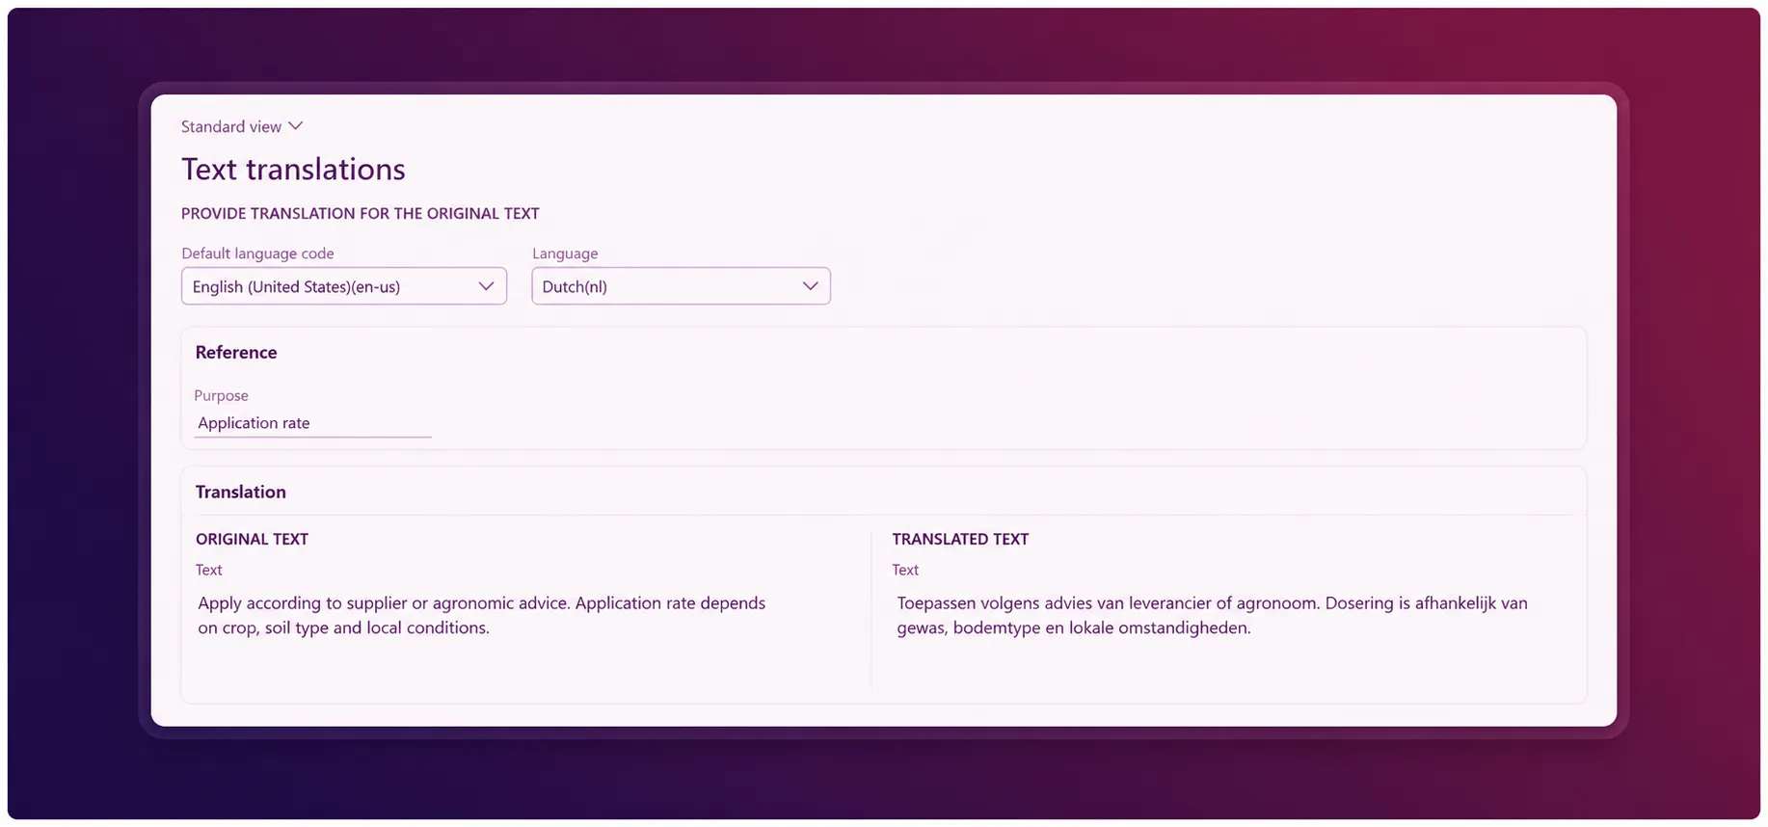Viewport: 1768px width, 827px height.
Task: Select the Text translations page title
Action: (x=293, y=170)
